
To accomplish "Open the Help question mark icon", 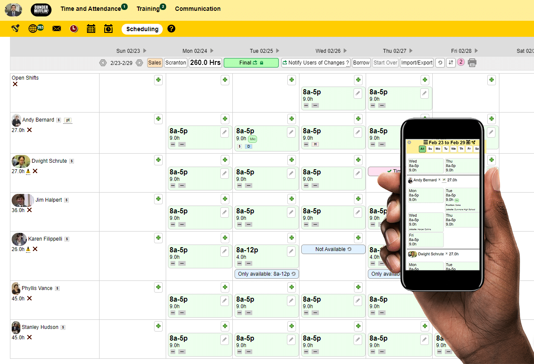I will (x=172, y=29).
